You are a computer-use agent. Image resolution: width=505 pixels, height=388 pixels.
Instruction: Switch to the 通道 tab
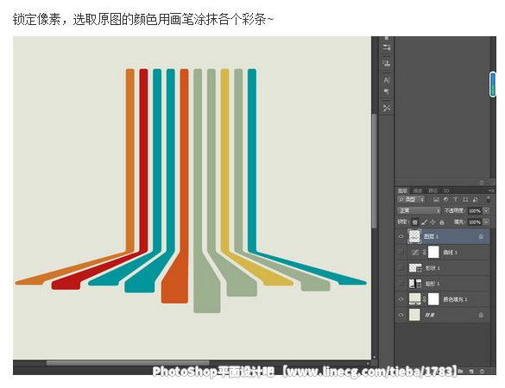418,191
